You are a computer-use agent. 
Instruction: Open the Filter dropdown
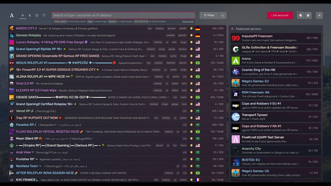coord(209,16)
